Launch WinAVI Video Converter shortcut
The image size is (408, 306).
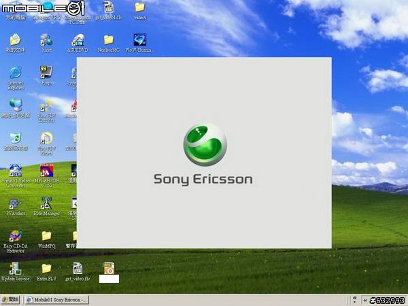16,176
